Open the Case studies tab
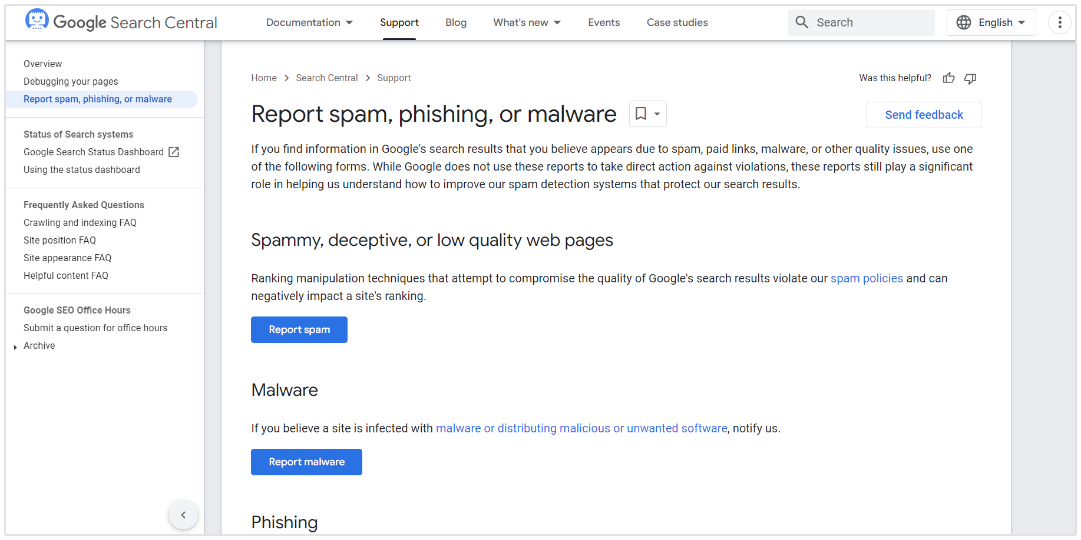Screen dimensions: 1081x540 click(x=677, y=22)
